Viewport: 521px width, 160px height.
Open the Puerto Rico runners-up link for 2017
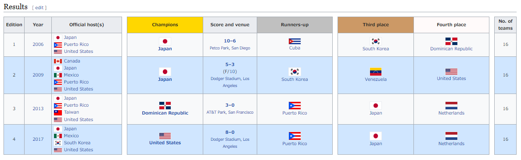tap(295, 143)
